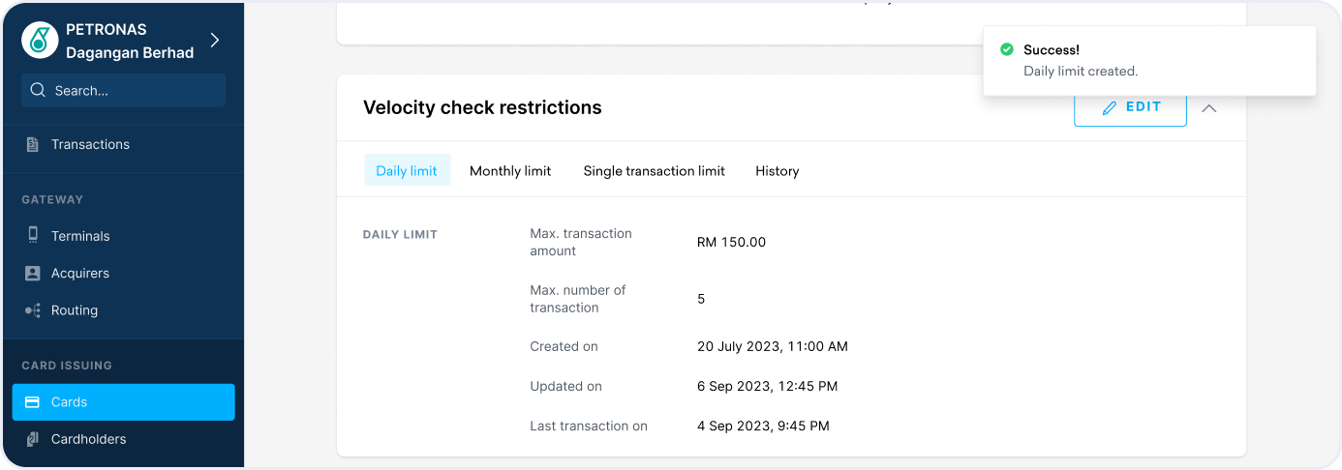The image size is (1342, 470).
Task: Select the Acquirers person icon
Action: pyautogui.click(x=33, y=273)
